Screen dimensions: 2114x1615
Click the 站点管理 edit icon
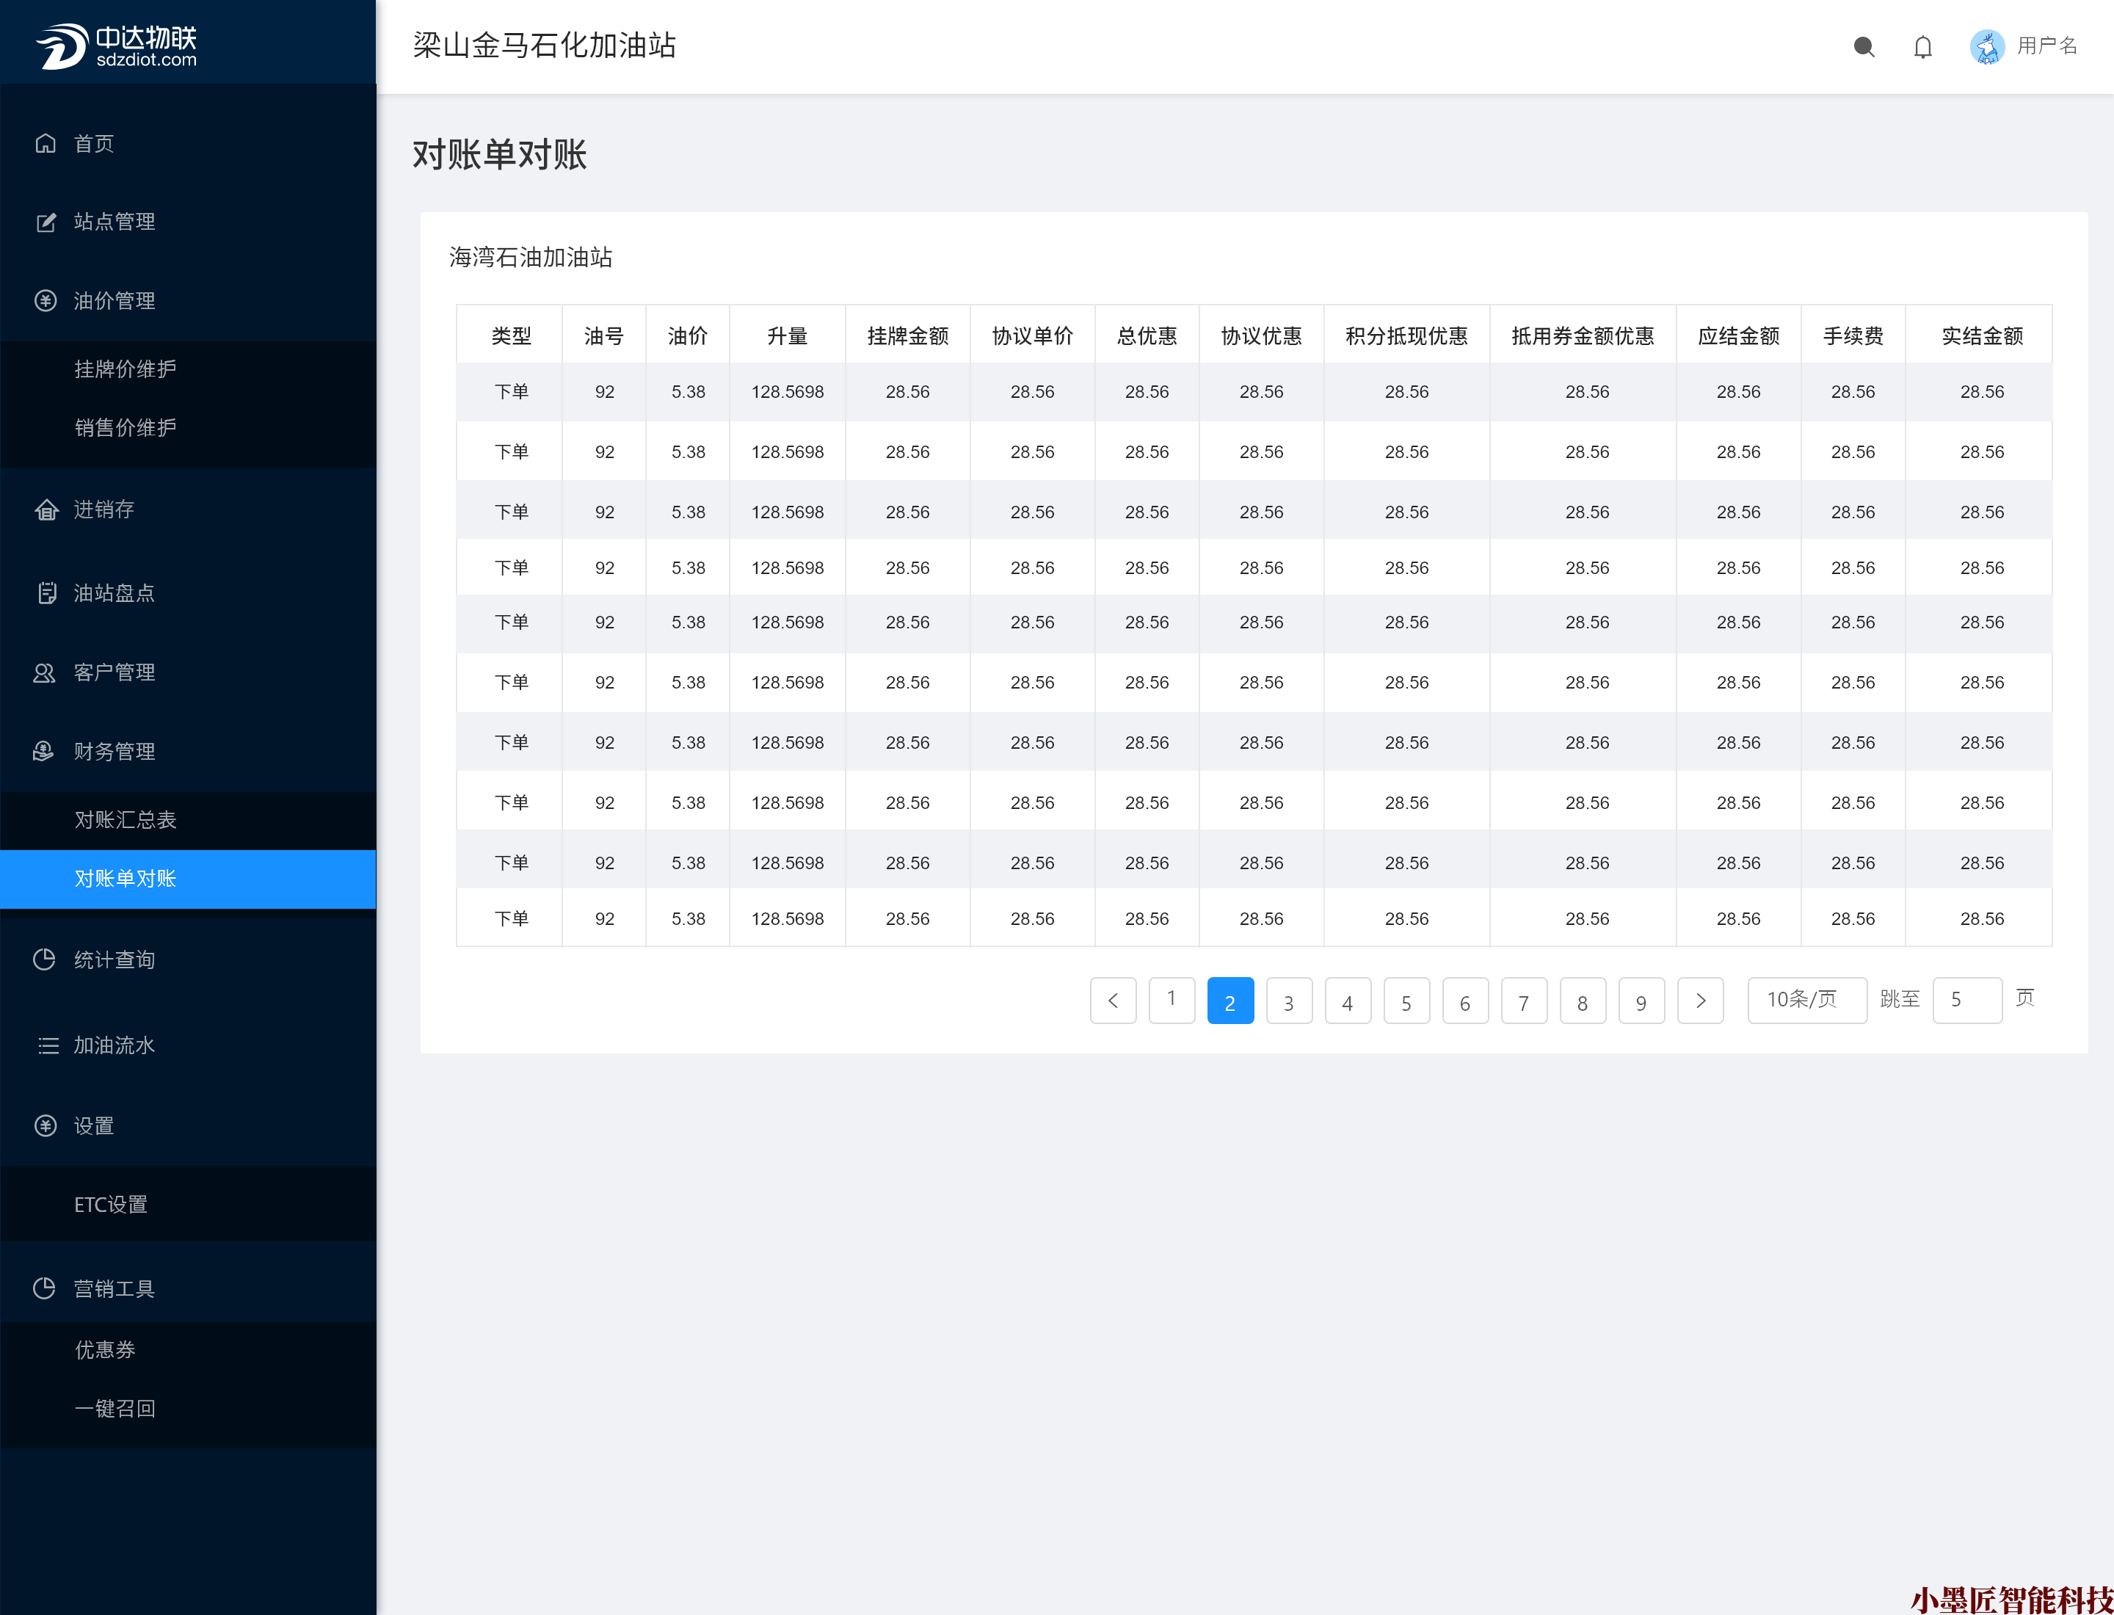(x=46, y=222)
